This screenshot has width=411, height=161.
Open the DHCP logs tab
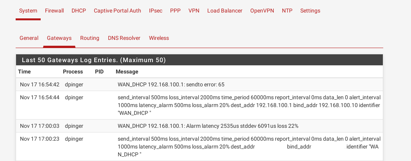(x=79, y=11)
